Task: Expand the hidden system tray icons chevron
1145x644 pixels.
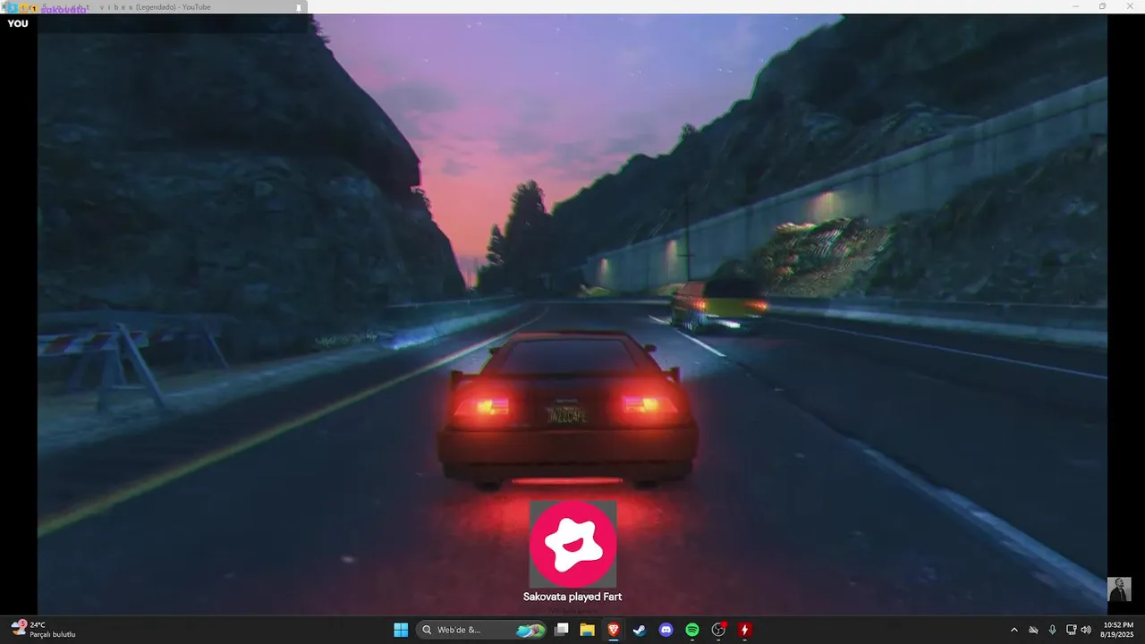Action: point(1014,630)
